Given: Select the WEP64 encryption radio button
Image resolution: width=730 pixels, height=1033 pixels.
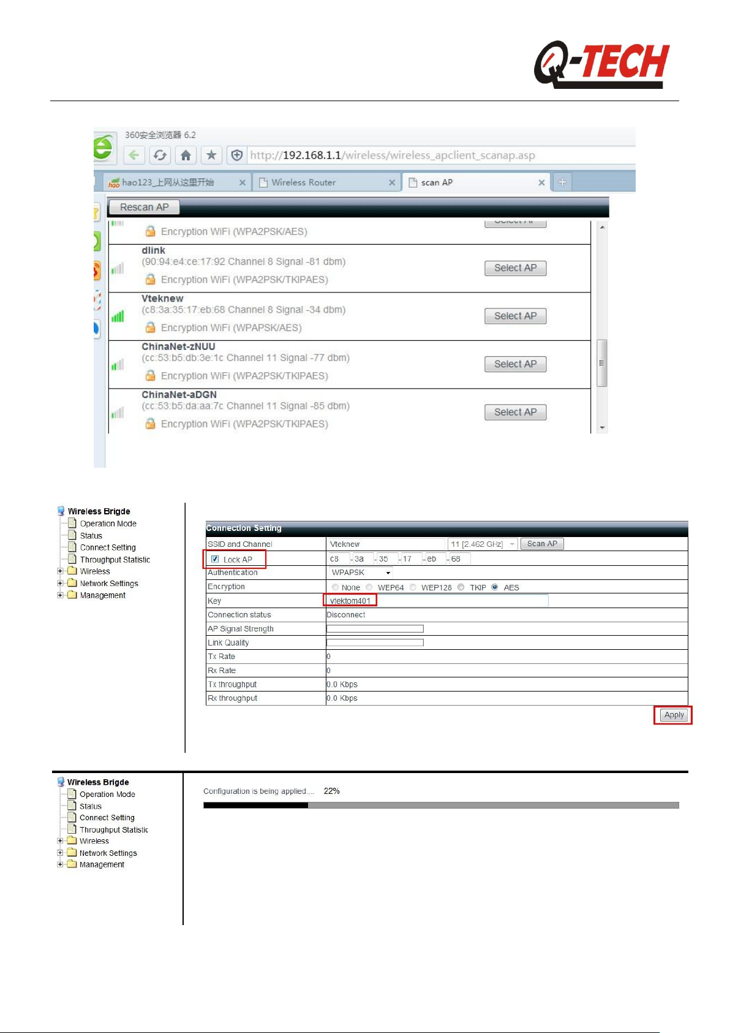Looking at the screenshot, I should click(x=369, y=587).
